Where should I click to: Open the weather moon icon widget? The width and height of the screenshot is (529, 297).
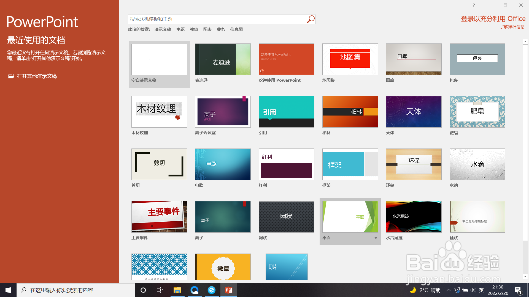coord(413,290)
